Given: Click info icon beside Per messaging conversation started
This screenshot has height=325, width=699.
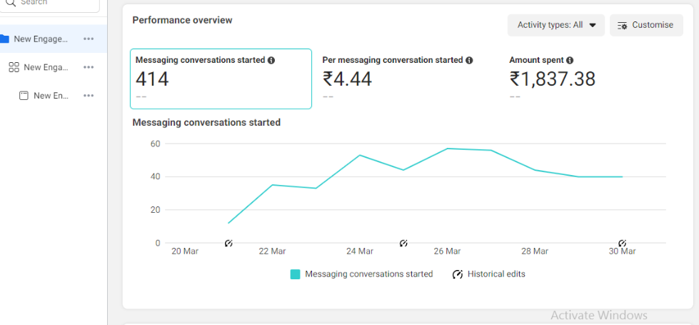Looking at the screenshot, I should (469, 61).
